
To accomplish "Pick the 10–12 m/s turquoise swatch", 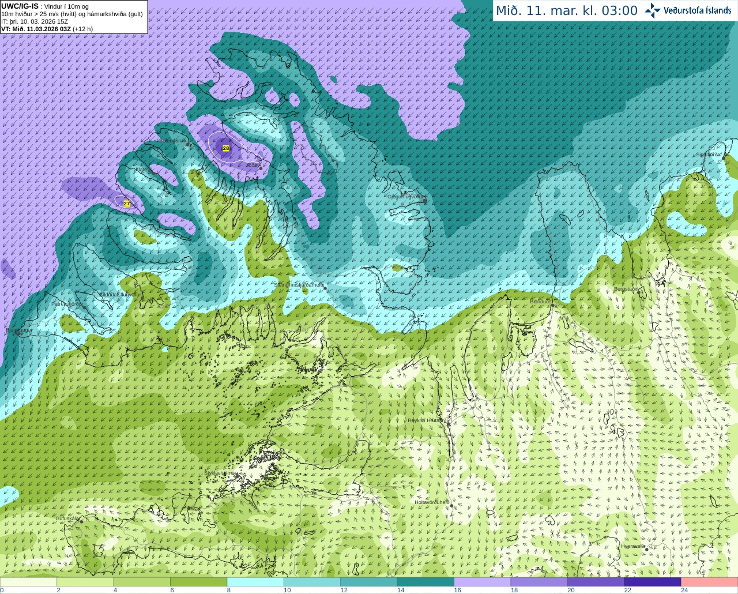I will tap(312, 582).
